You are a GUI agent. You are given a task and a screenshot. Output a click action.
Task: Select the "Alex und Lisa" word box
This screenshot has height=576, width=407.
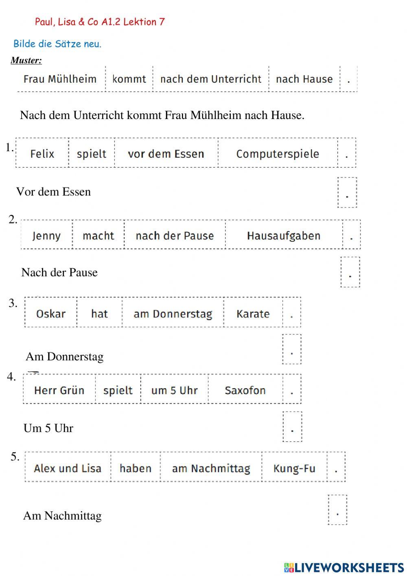68,468
